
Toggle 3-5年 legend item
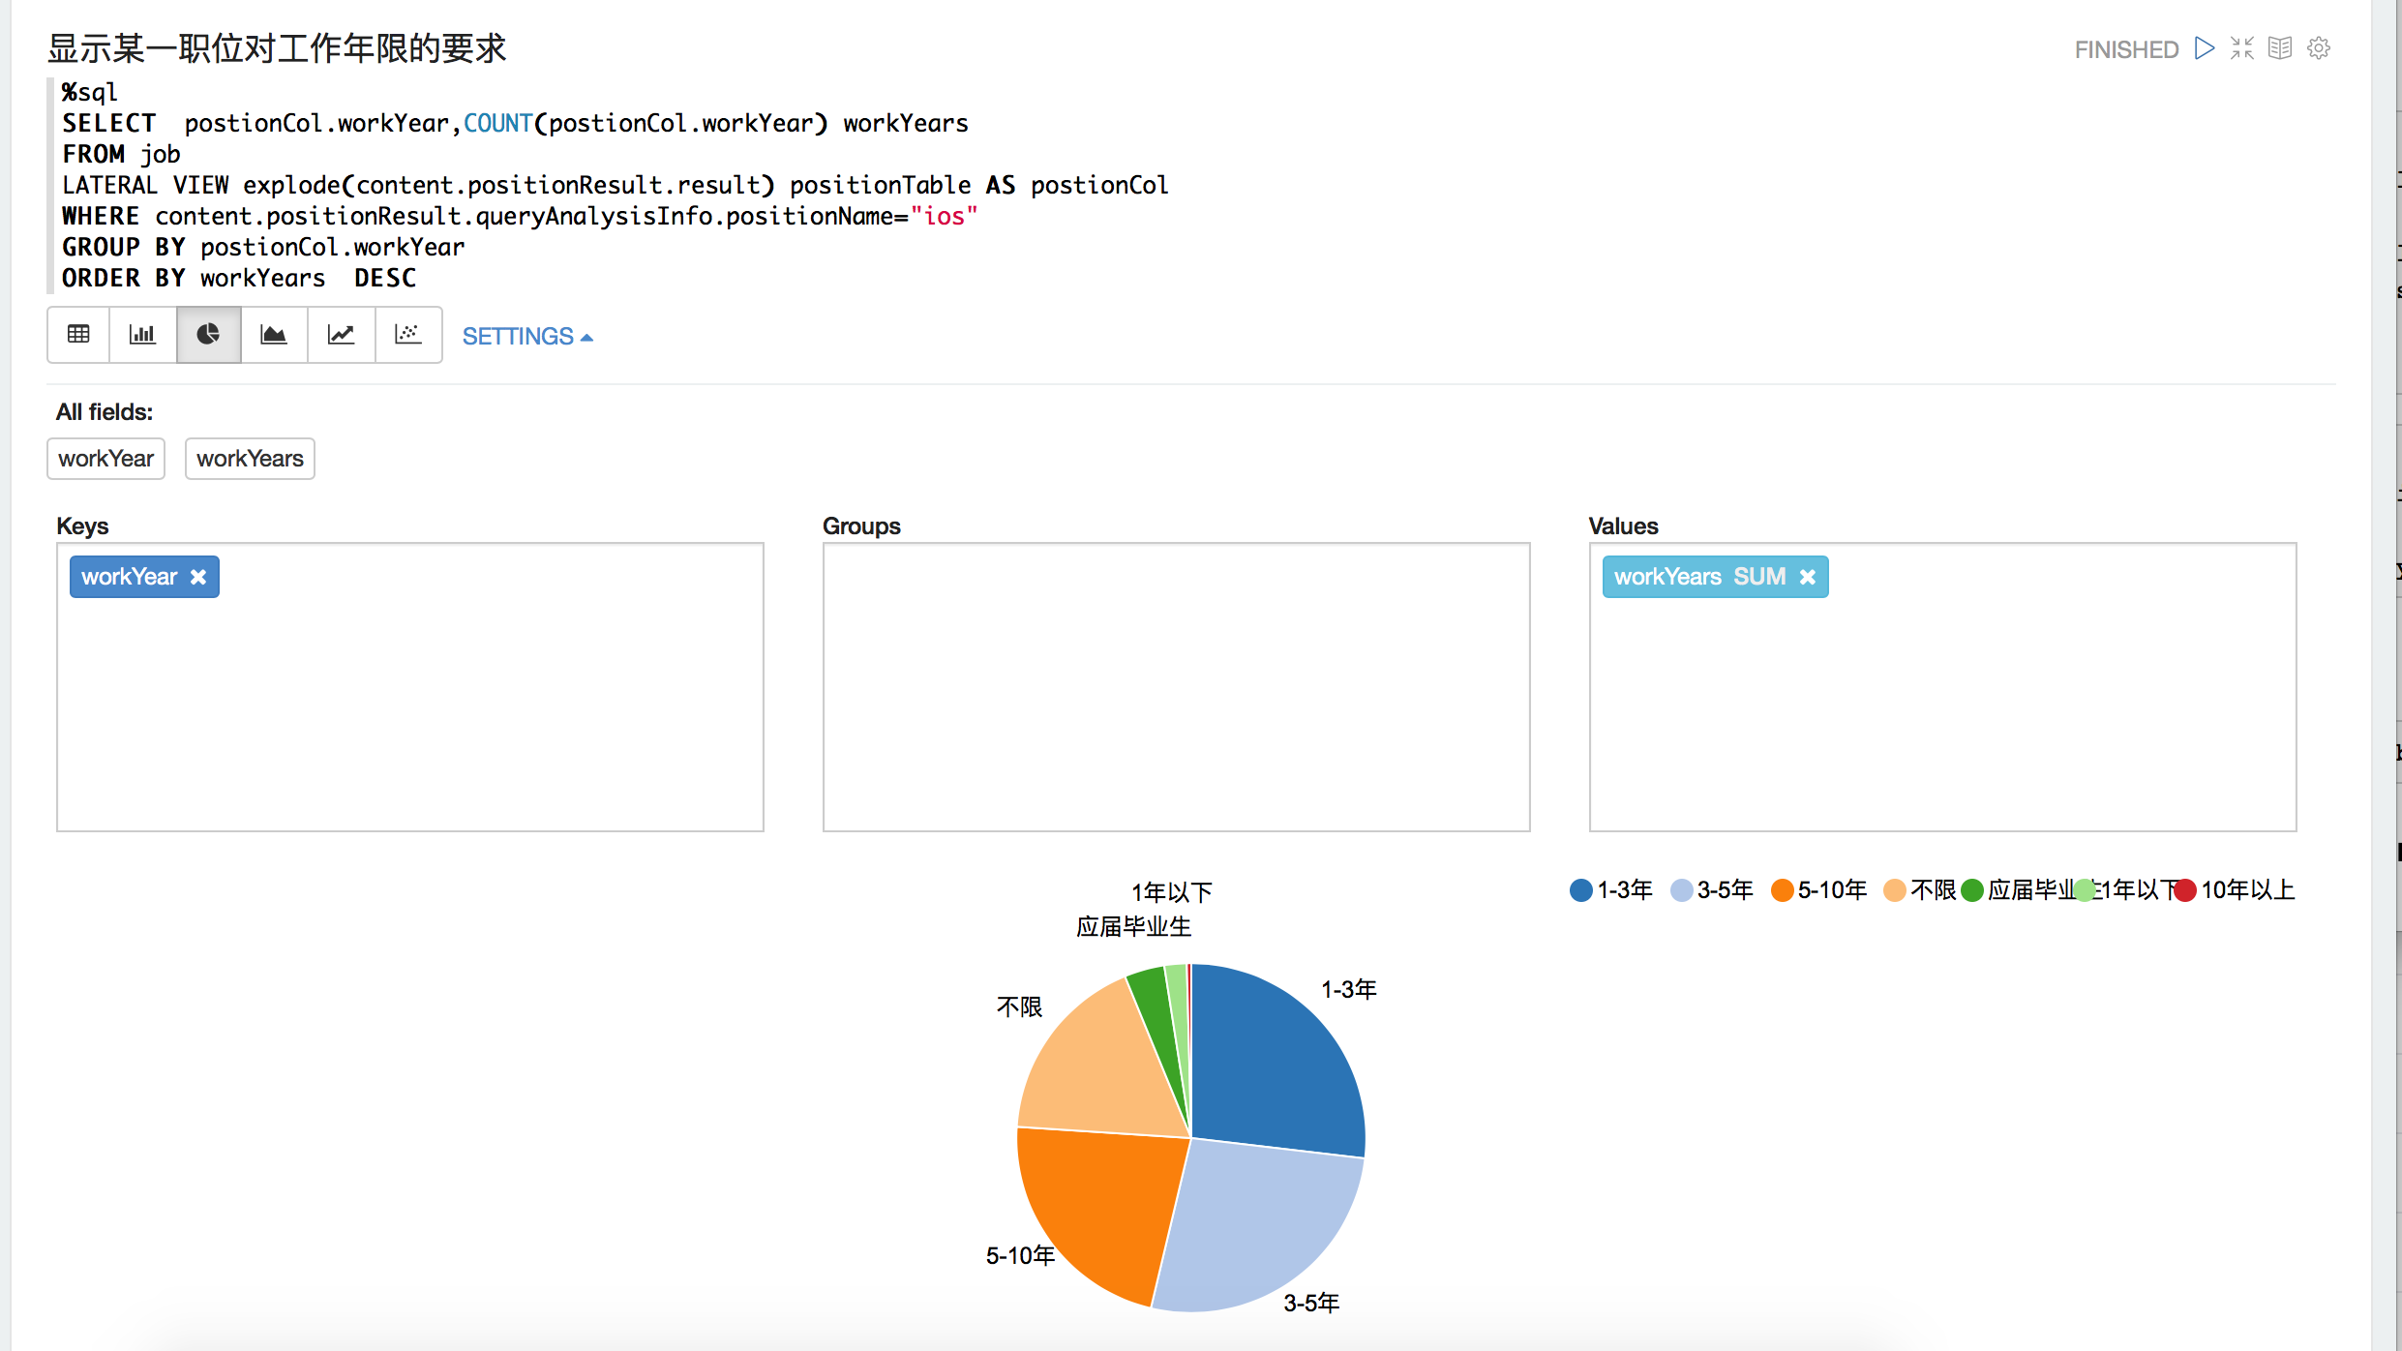(1712, 889)
